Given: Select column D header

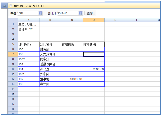Looking at the screenshot, I should pos(94,20).
